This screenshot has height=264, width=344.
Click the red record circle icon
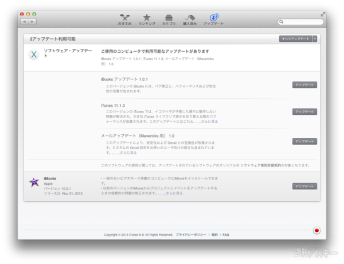[x=316, y=230]
